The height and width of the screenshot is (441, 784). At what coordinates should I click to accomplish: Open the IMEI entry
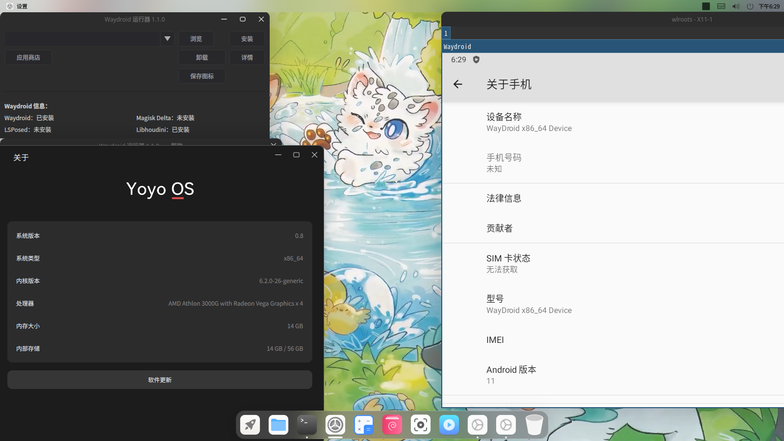click(x=613, y=339)
